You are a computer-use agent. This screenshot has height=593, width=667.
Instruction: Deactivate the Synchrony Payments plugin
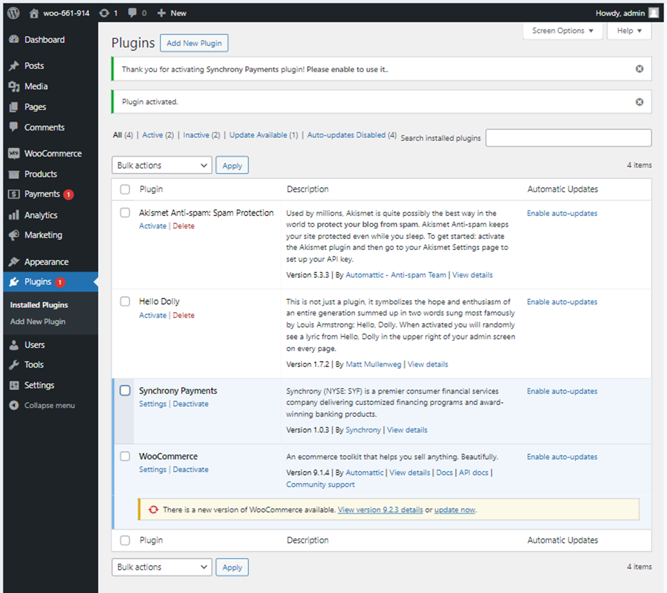(190, 404)
